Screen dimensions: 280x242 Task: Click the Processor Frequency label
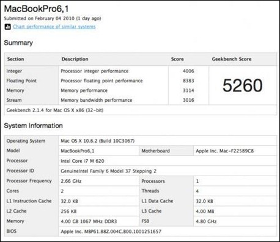[29, 181]
